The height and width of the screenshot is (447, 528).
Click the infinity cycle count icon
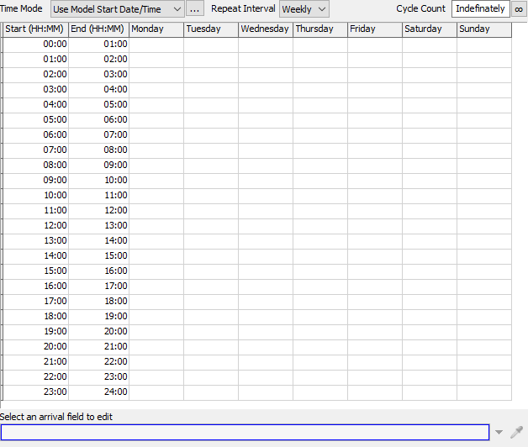519,9
